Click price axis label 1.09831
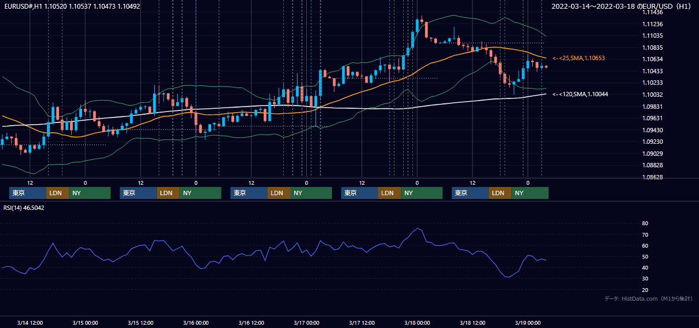The width and height of the screenshot is (699, 328). 653,107
